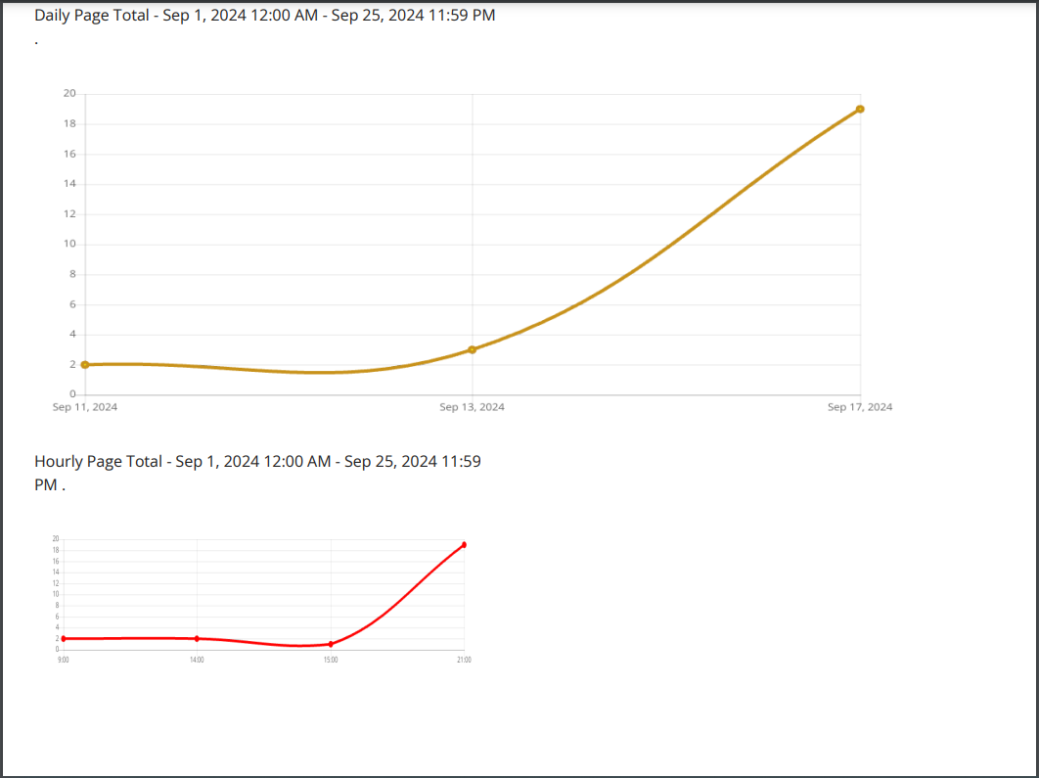This screenshot has width=1039, height=778.
Task: Click the 'Daily Page Total' chart title
Action: (x=264, y=16)
